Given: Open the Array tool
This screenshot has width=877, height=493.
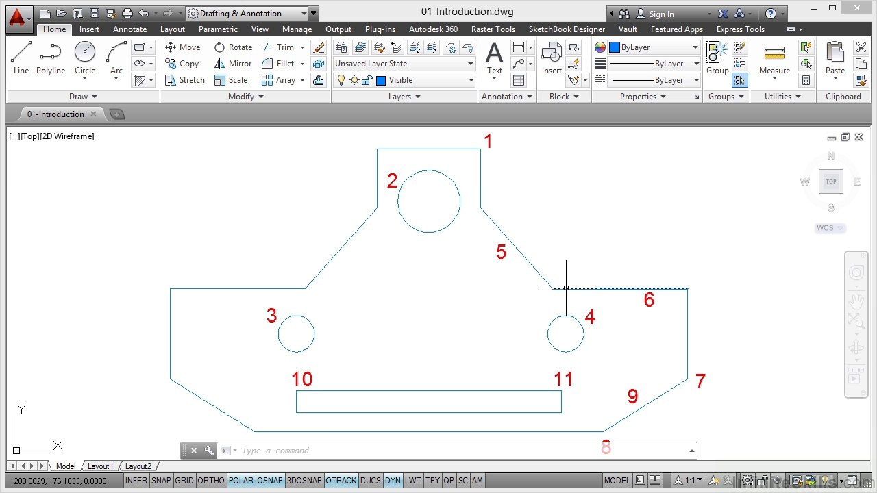Looking at the screenshot, I should pyautogui.click(x=279, y=80).
